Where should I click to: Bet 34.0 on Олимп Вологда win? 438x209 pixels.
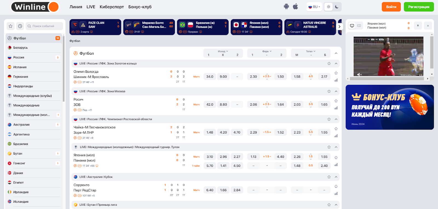(x=210, y=77)
